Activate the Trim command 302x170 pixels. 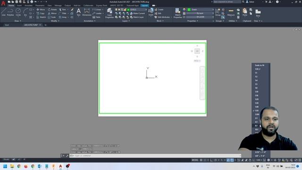click(x=63, y=9)
